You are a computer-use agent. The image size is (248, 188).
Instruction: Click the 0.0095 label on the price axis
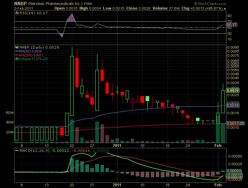[x=233, y=48]
